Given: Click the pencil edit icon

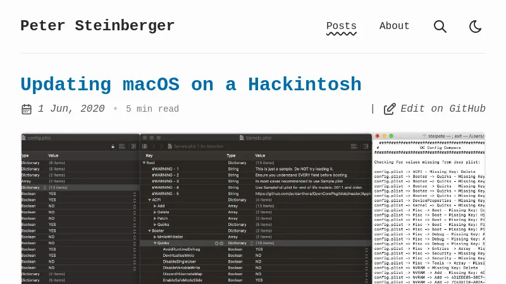Looking at the screenshot, I should (x=390, y=109).
